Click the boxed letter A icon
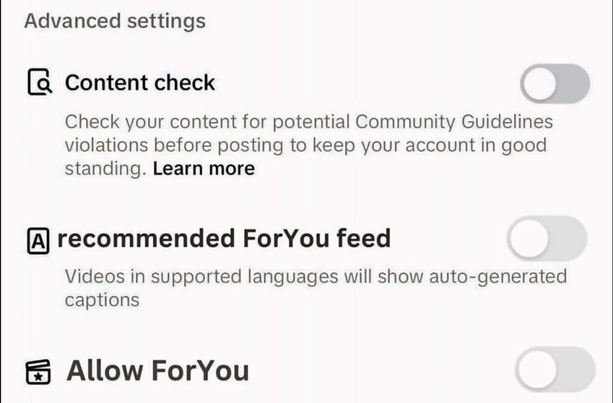The width and height of the screenshot is (613, 403). tap(38, 241)
